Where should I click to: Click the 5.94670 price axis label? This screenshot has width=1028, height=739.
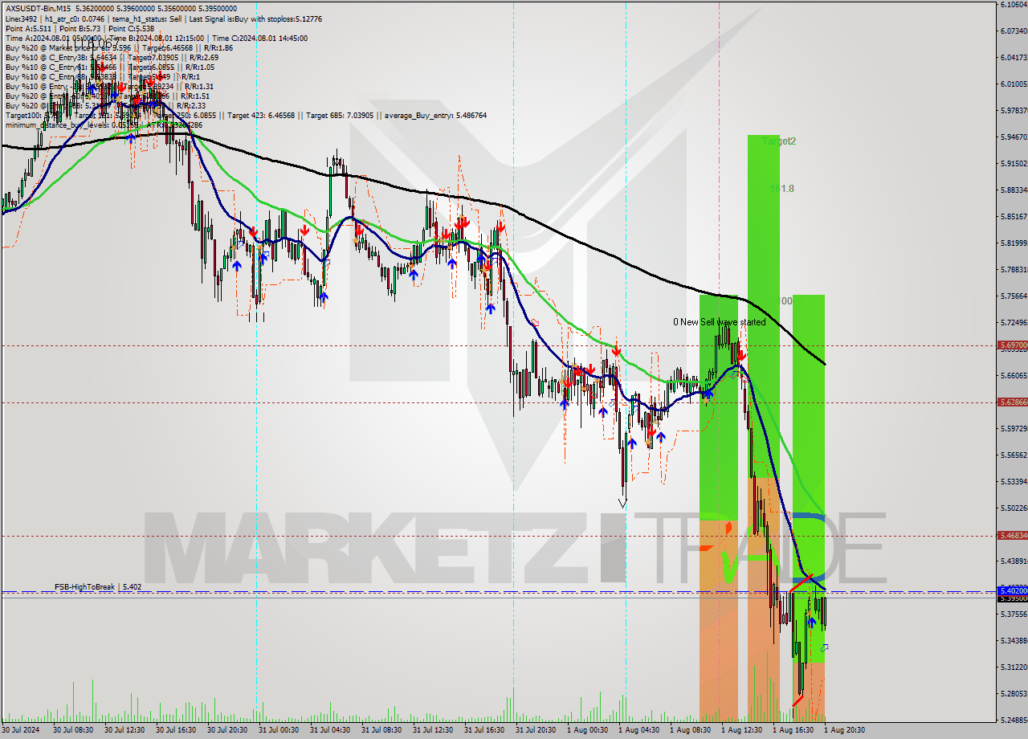1014,137
